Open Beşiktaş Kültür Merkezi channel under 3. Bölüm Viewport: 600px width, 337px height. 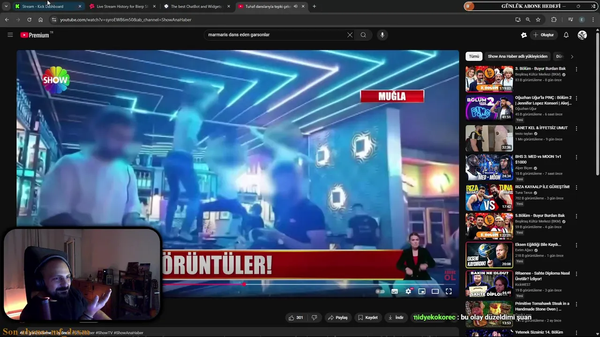tap(538, 74)
